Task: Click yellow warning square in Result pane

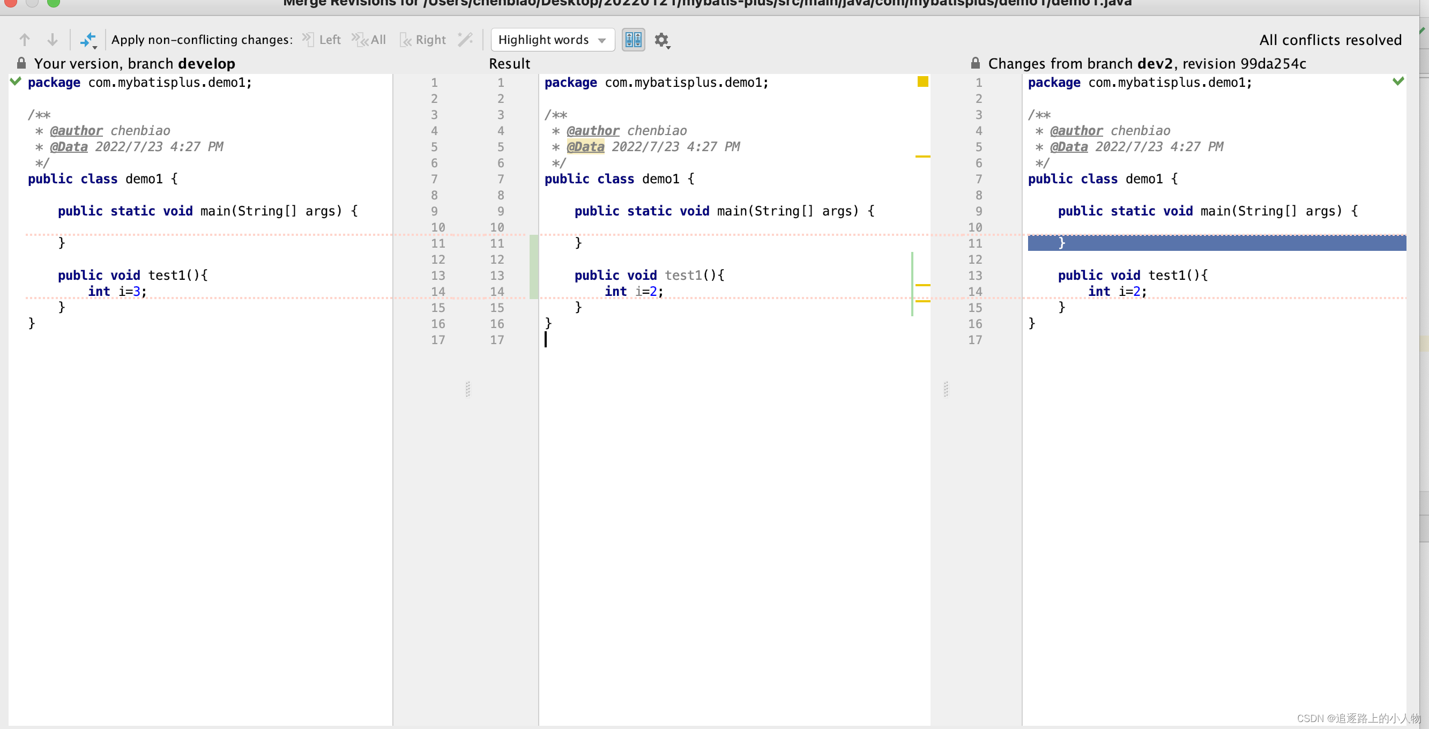Action: pyautogui.click(x=922, y=82)
